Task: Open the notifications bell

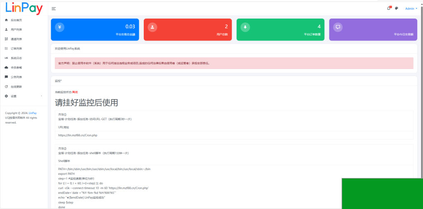Action: point(389,8)
